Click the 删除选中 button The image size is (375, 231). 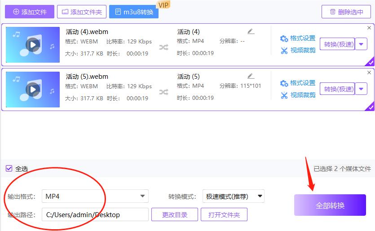click(x=346, y=12)
